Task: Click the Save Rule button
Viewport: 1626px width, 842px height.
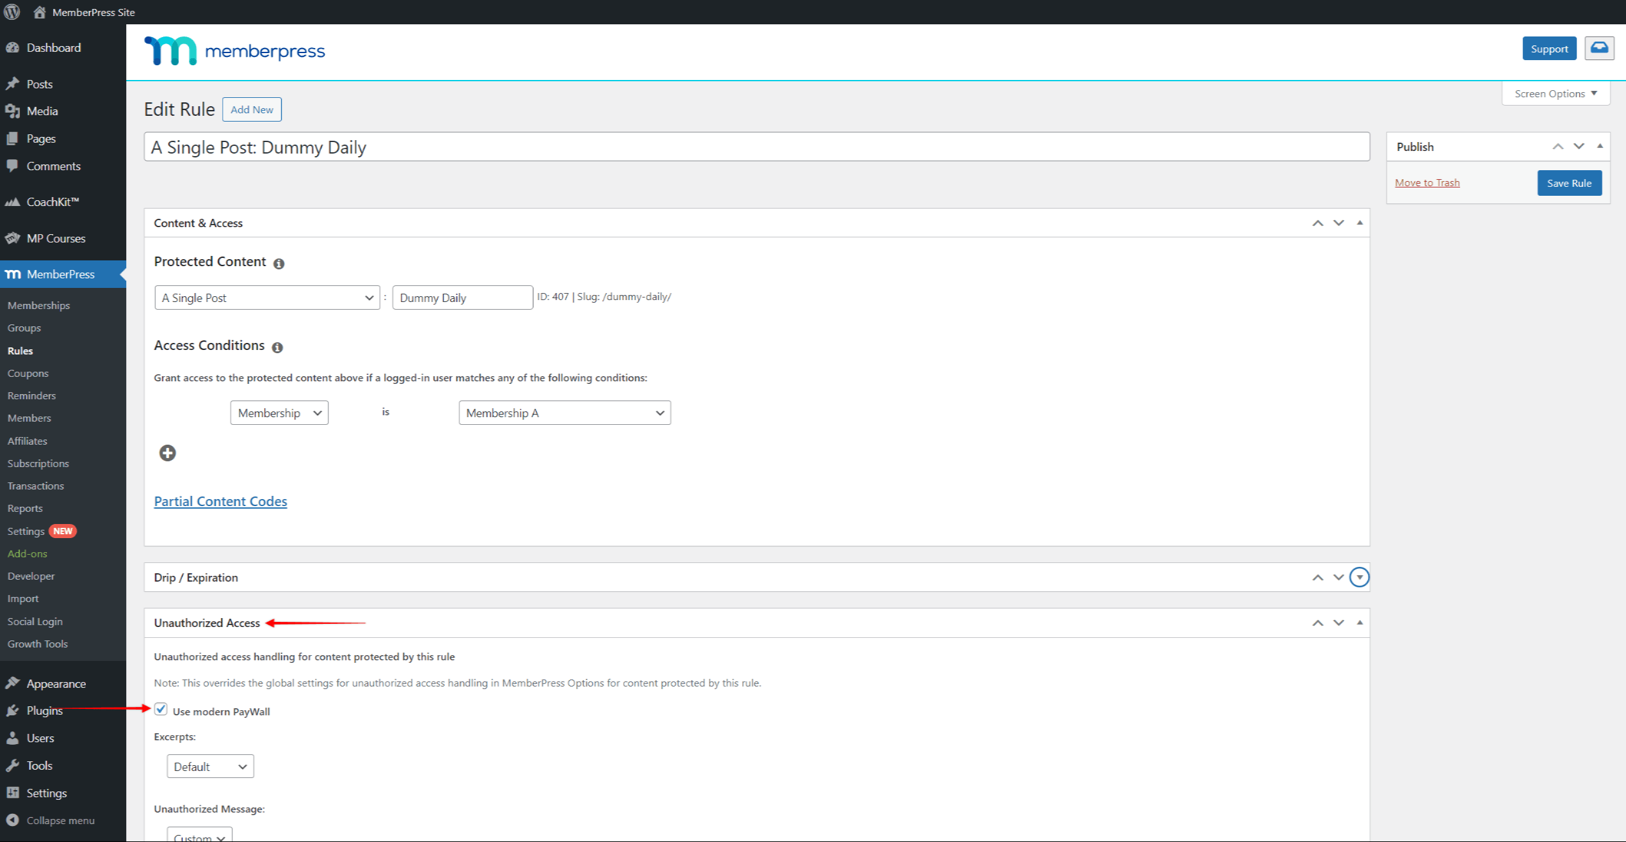Action: tap(1569, 183)
